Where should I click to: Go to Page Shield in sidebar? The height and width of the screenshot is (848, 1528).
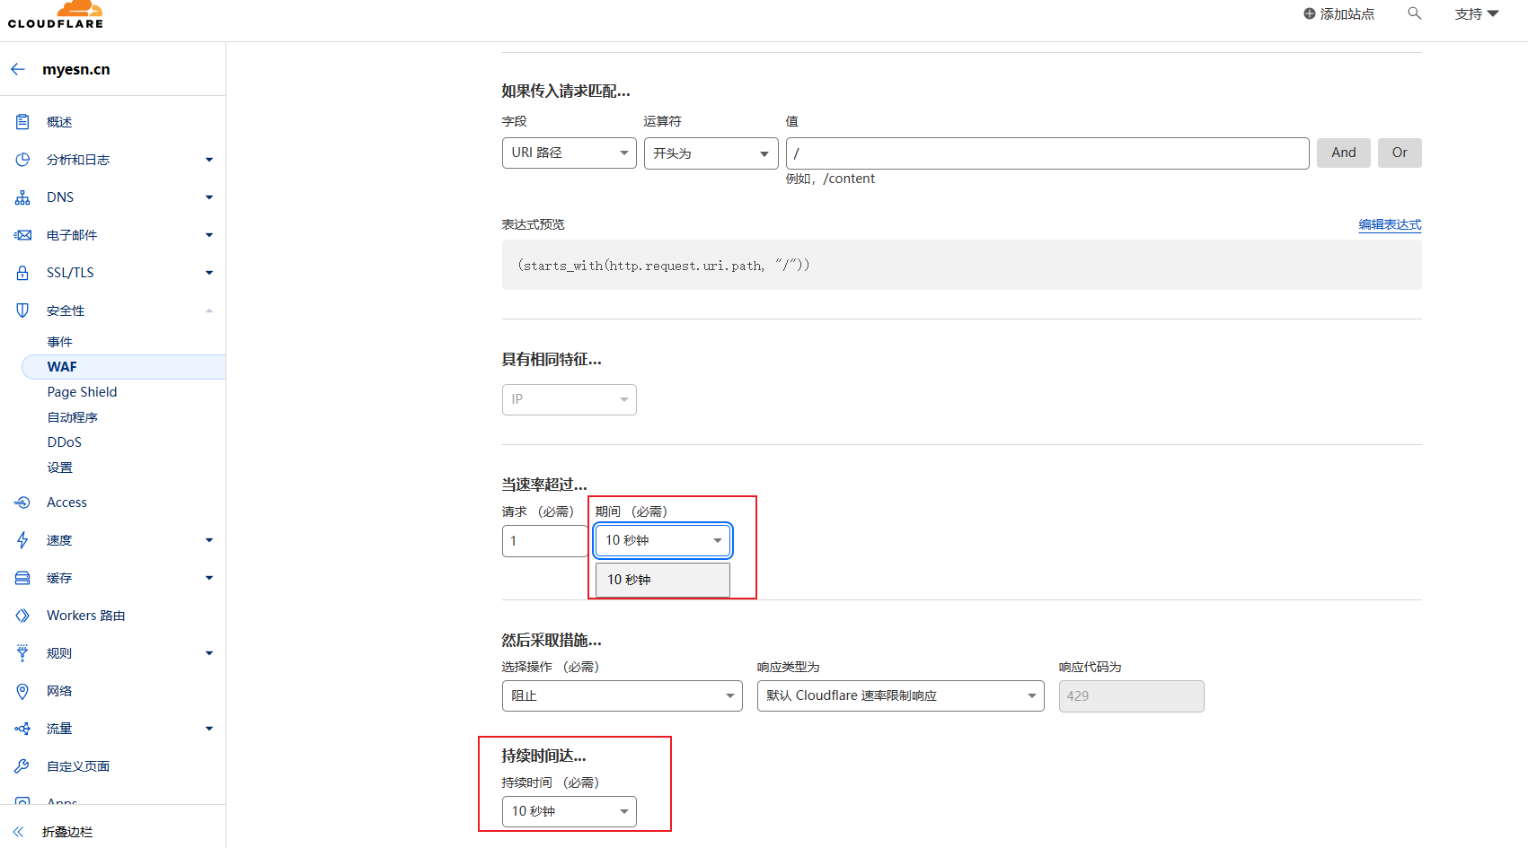point(82,392)
